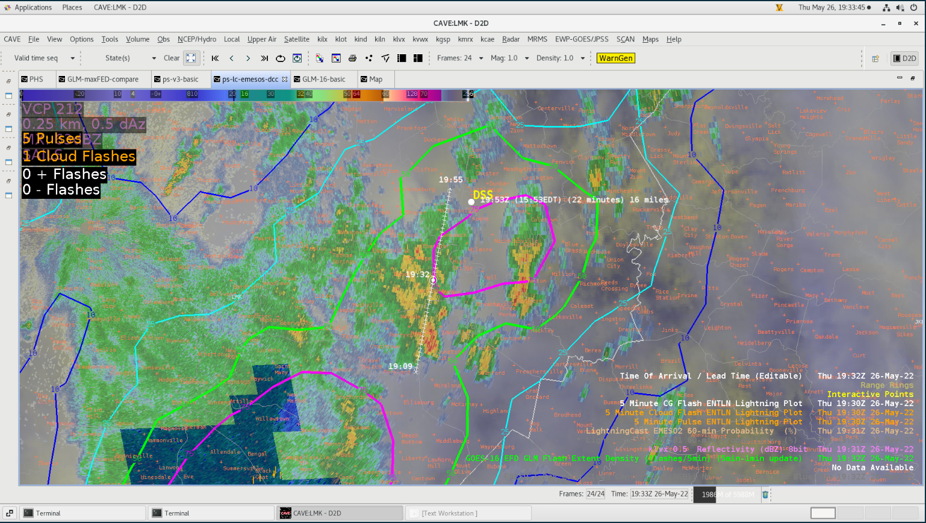
Task: Click the single-panel layout icon
Action: tap(402, 58)
